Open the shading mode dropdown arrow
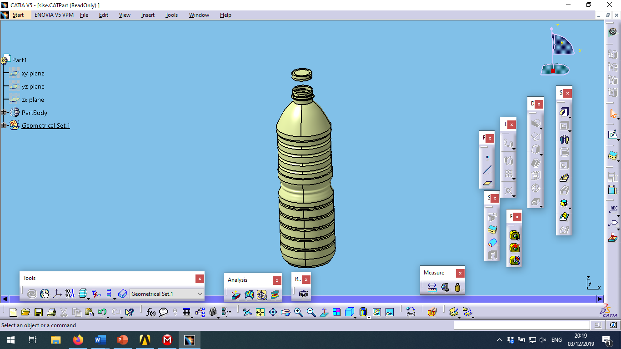 (369, 317)
